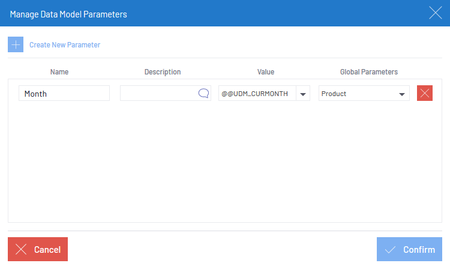The width and height of the screenshot is (450, 266).
Task: Open the Create New Parameter link
Action: [x=65, y=45]
